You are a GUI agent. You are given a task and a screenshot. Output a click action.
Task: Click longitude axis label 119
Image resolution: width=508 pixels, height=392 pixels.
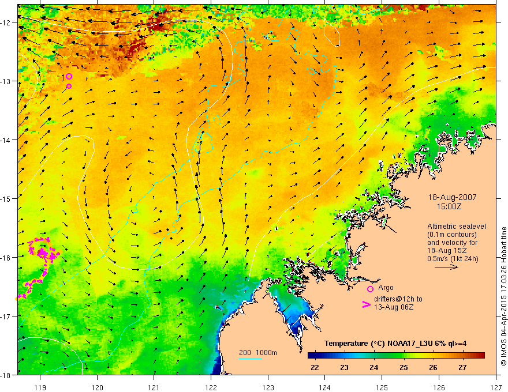[x=40, y=387]
